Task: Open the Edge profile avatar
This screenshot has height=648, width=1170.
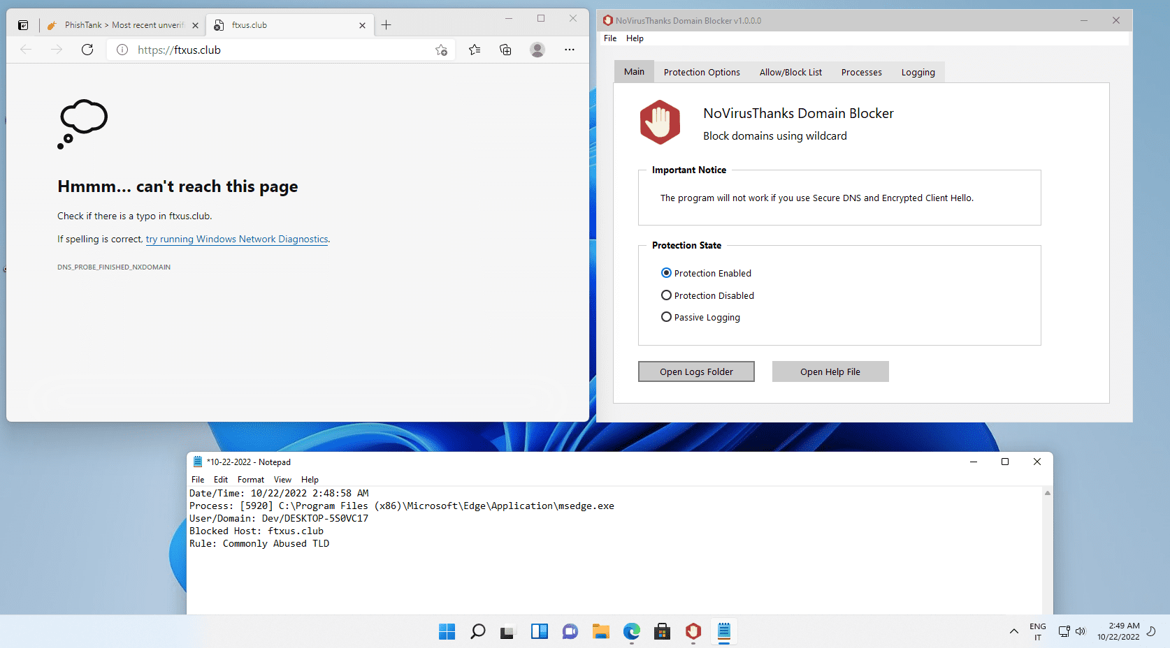Action: coord(537,50)
